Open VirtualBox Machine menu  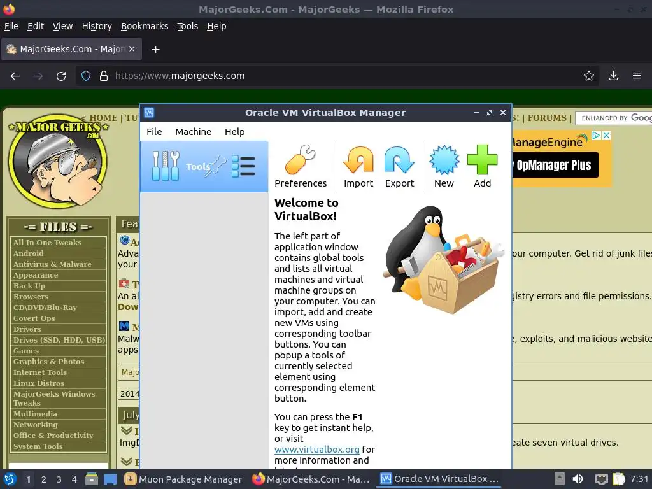[193, 132]
